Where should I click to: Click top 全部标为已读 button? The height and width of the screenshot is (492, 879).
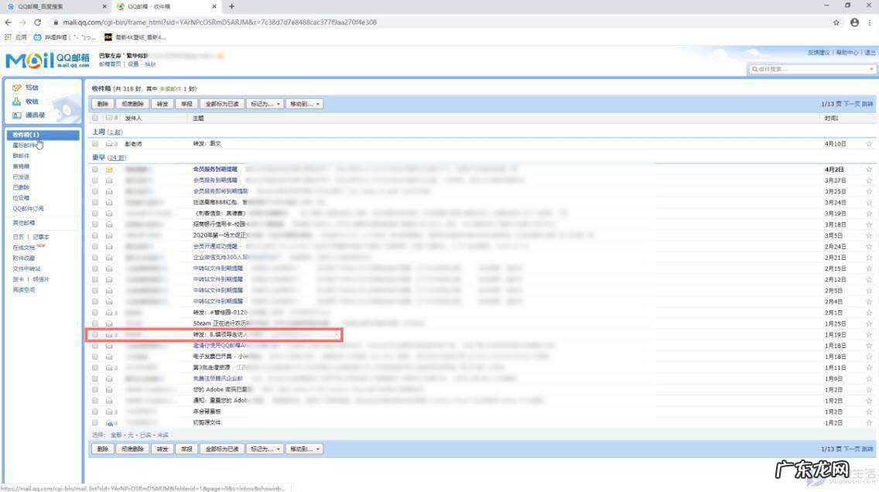click(x=221, y=104)
